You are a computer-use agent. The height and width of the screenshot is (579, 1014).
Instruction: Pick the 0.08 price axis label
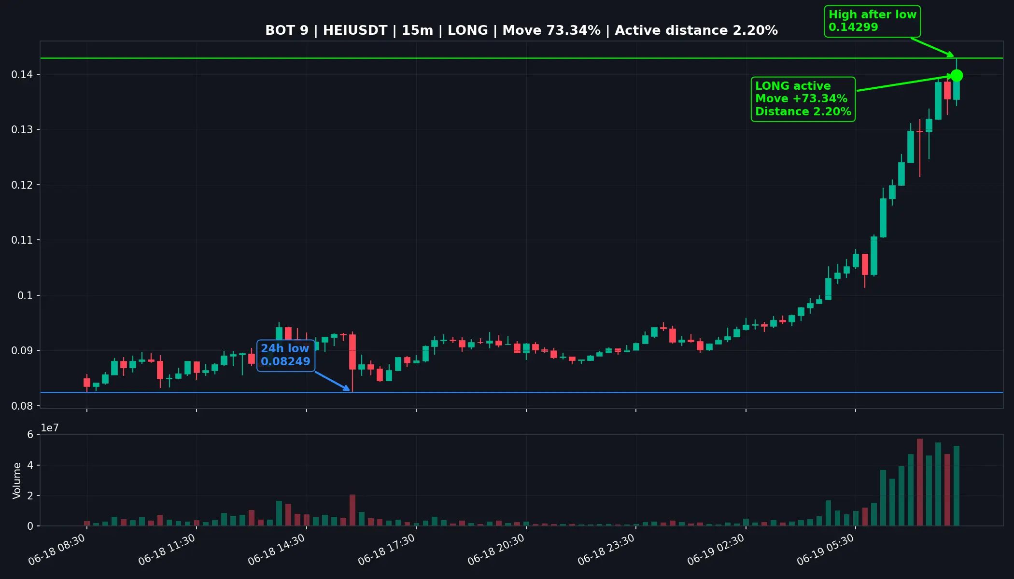pyautogui.click(x=22, y=406)
